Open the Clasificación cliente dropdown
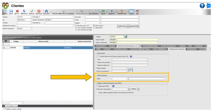Screen dimensions: 213x112 [73, 25]
